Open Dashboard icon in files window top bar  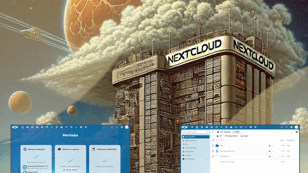point(192,127)
